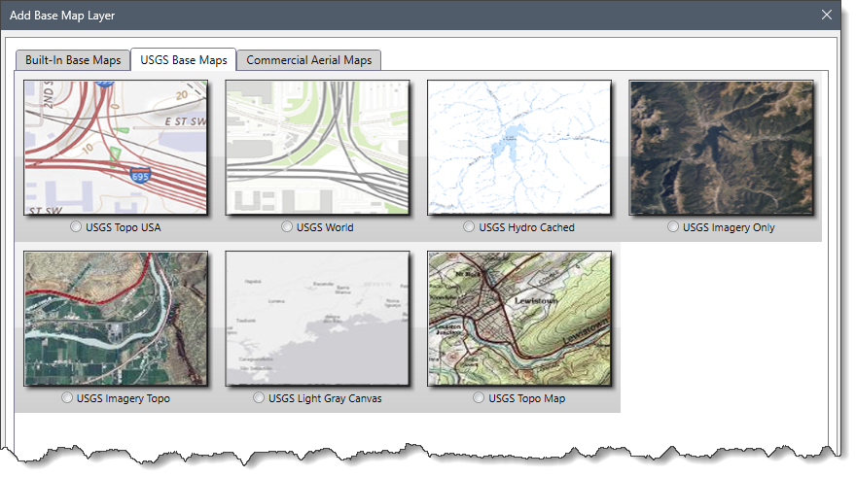
Task: Select the USGS Topo Map radio button
Action: tap(479, 397)
